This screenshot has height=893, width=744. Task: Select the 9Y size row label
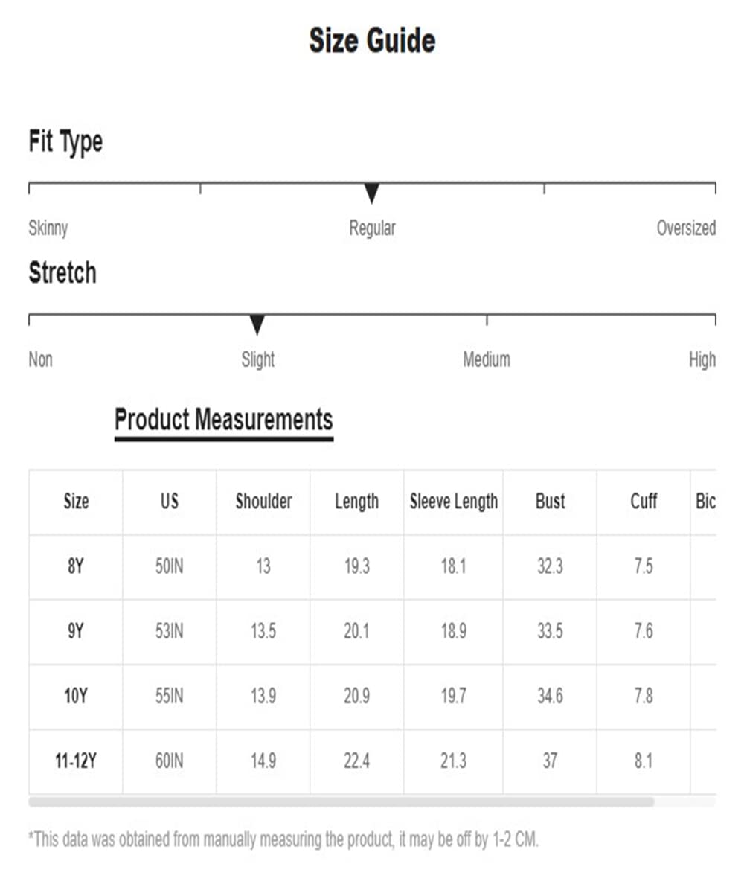pos(76,632)
